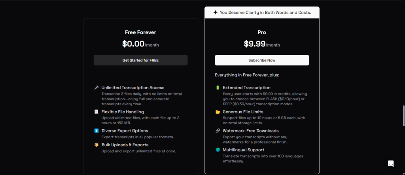Click the 'You Deserve Clarity' banner text
This screenshot has width=405, height=175.
265,12
